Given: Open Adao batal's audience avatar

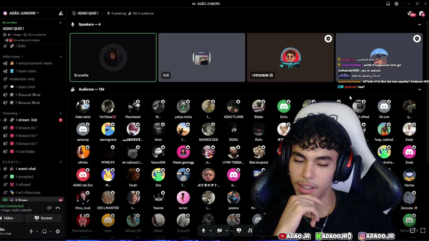Looking at the screenshot, I should pos(83,106).
